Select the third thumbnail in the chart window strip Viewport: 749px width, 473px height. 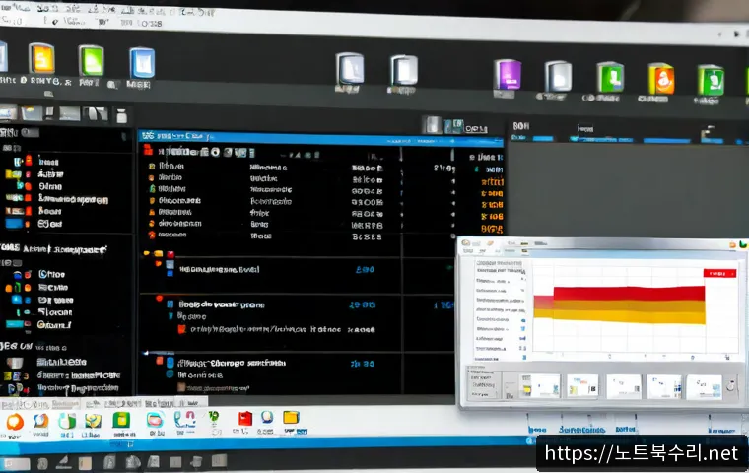coord(624,386)
